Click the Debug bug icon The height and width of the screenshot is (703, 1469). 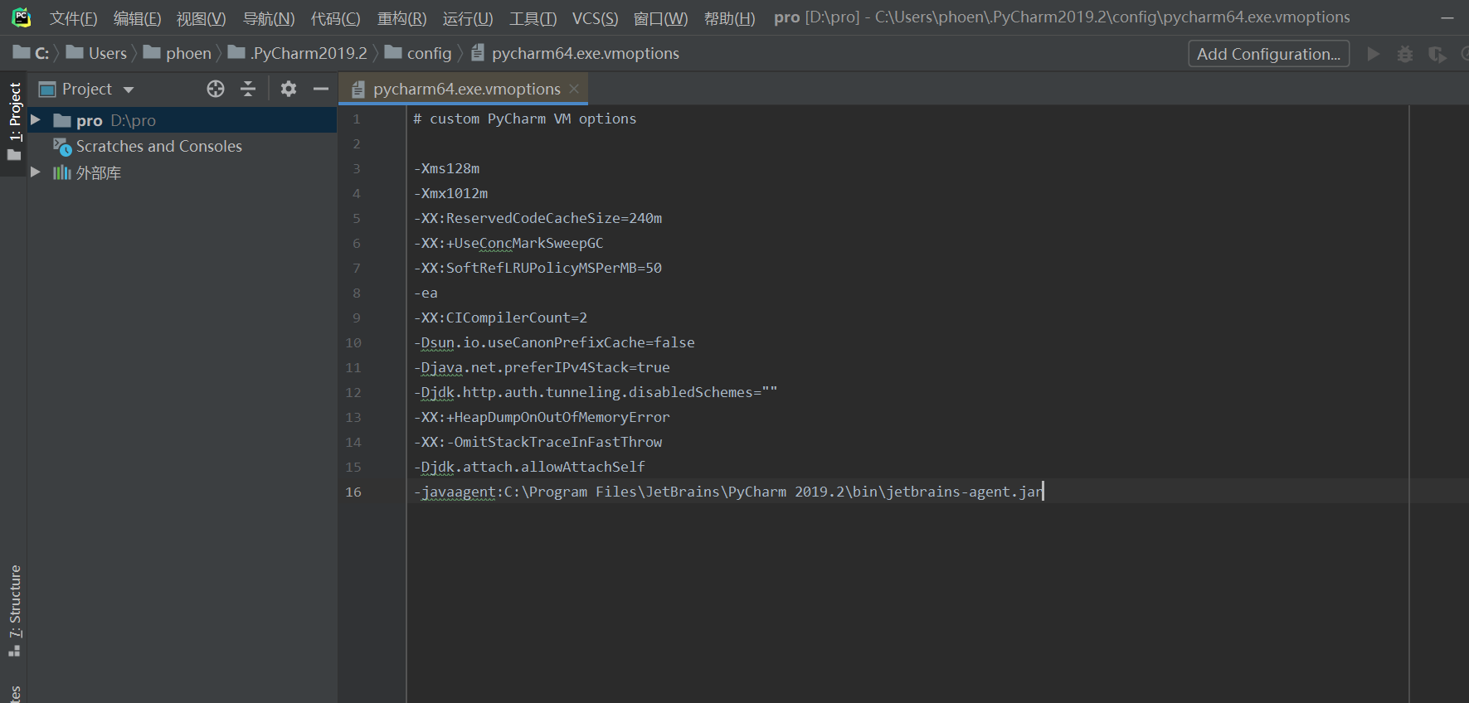tap(1404, 54)
